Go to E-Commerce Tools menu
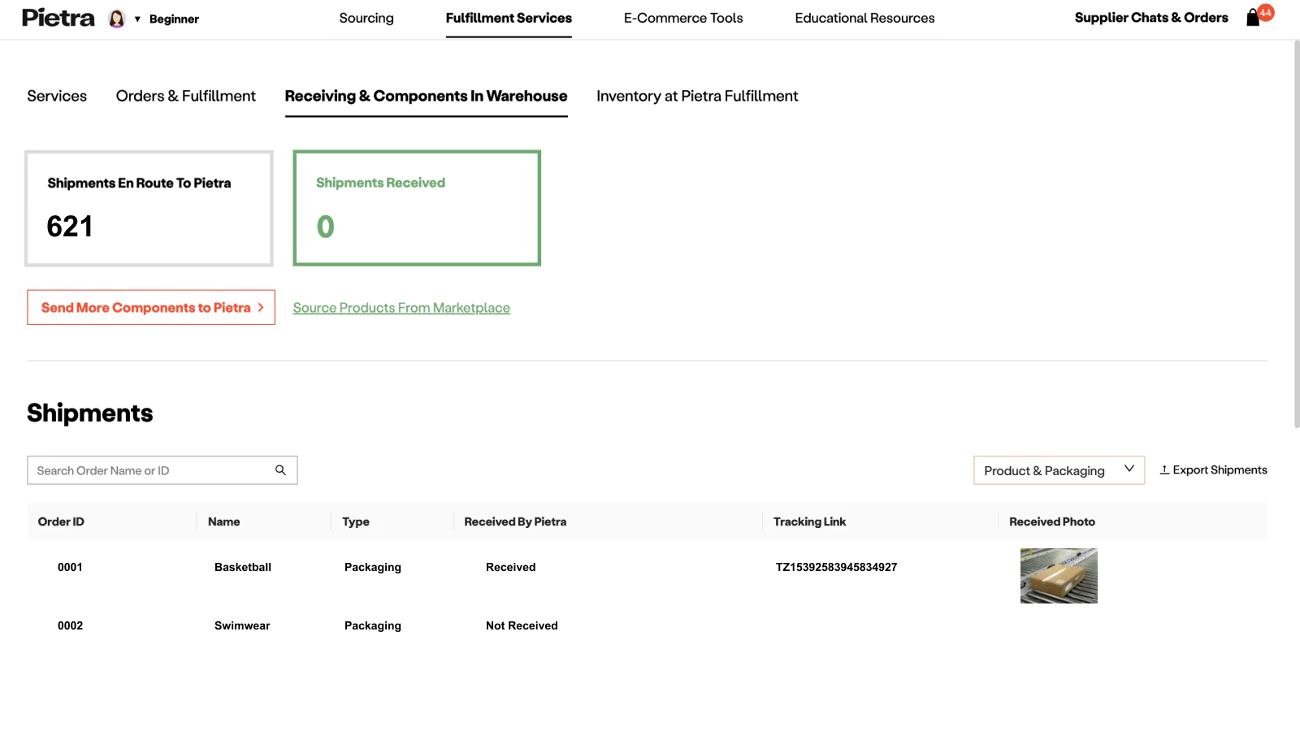This screenshot has height=731, width=1300. pyautogui.click(x=682, y=18)
